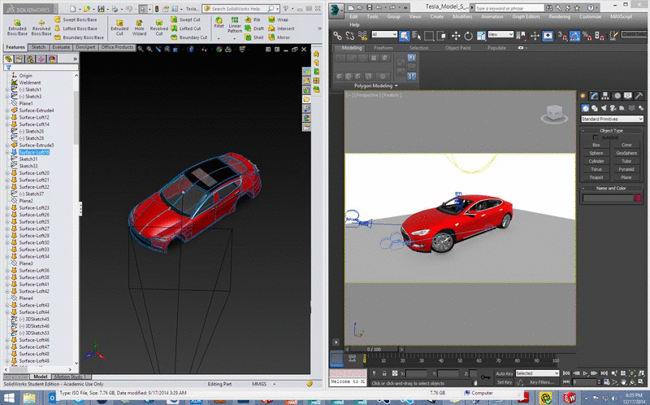650x405 pixels.
Task: Toggle the AutoGrid checkbox
Action: [x=596, y=137]
